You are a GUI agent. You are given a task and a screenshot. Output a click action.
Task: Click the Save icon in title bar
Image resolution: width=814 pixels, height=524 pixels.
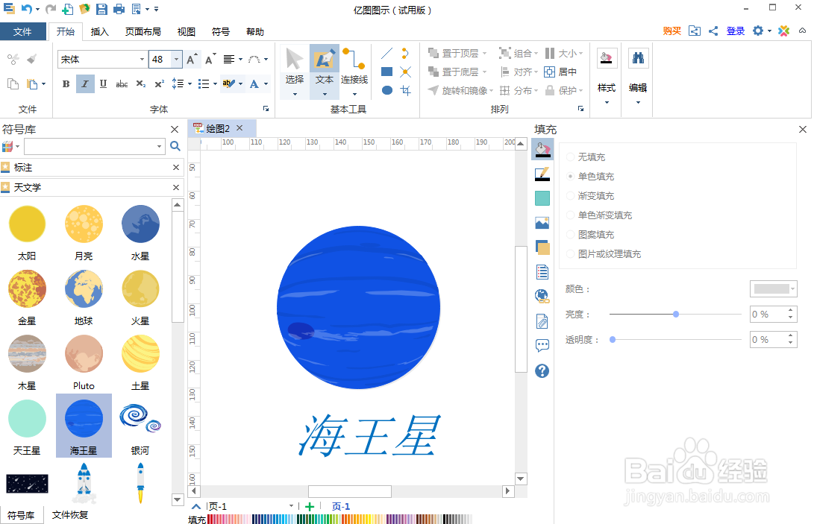point(101,9)
